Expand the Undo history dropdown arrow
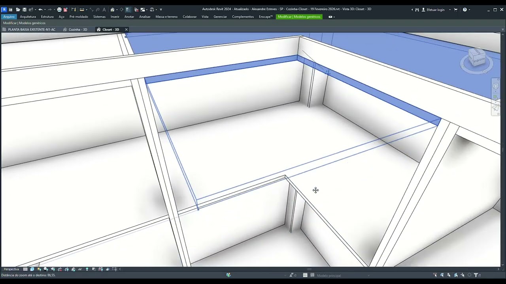The image size is (506, 284). click(x=45, y=9)
